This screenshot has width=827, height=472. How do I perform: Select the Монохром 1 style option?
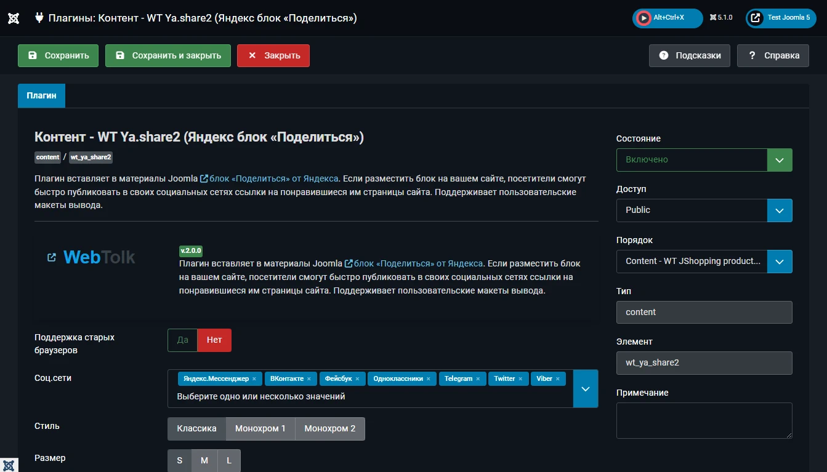click(260, 429)
